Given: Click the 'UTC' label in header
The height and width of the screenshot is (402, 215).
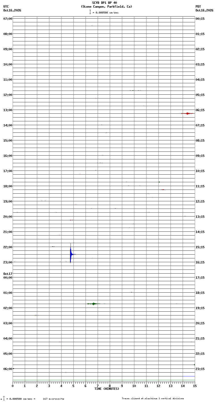Looking at the screenshot, I should [x=6, y=7].
